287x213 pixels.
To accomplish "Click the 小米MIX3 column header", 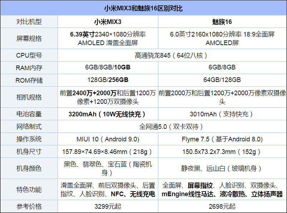I will click(x=108, y=22).
